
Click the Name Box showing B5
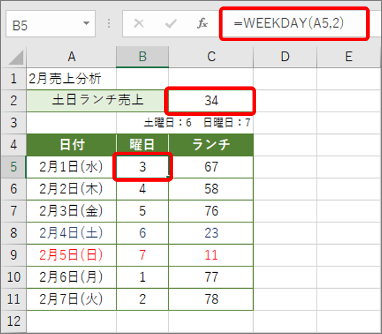51,24
